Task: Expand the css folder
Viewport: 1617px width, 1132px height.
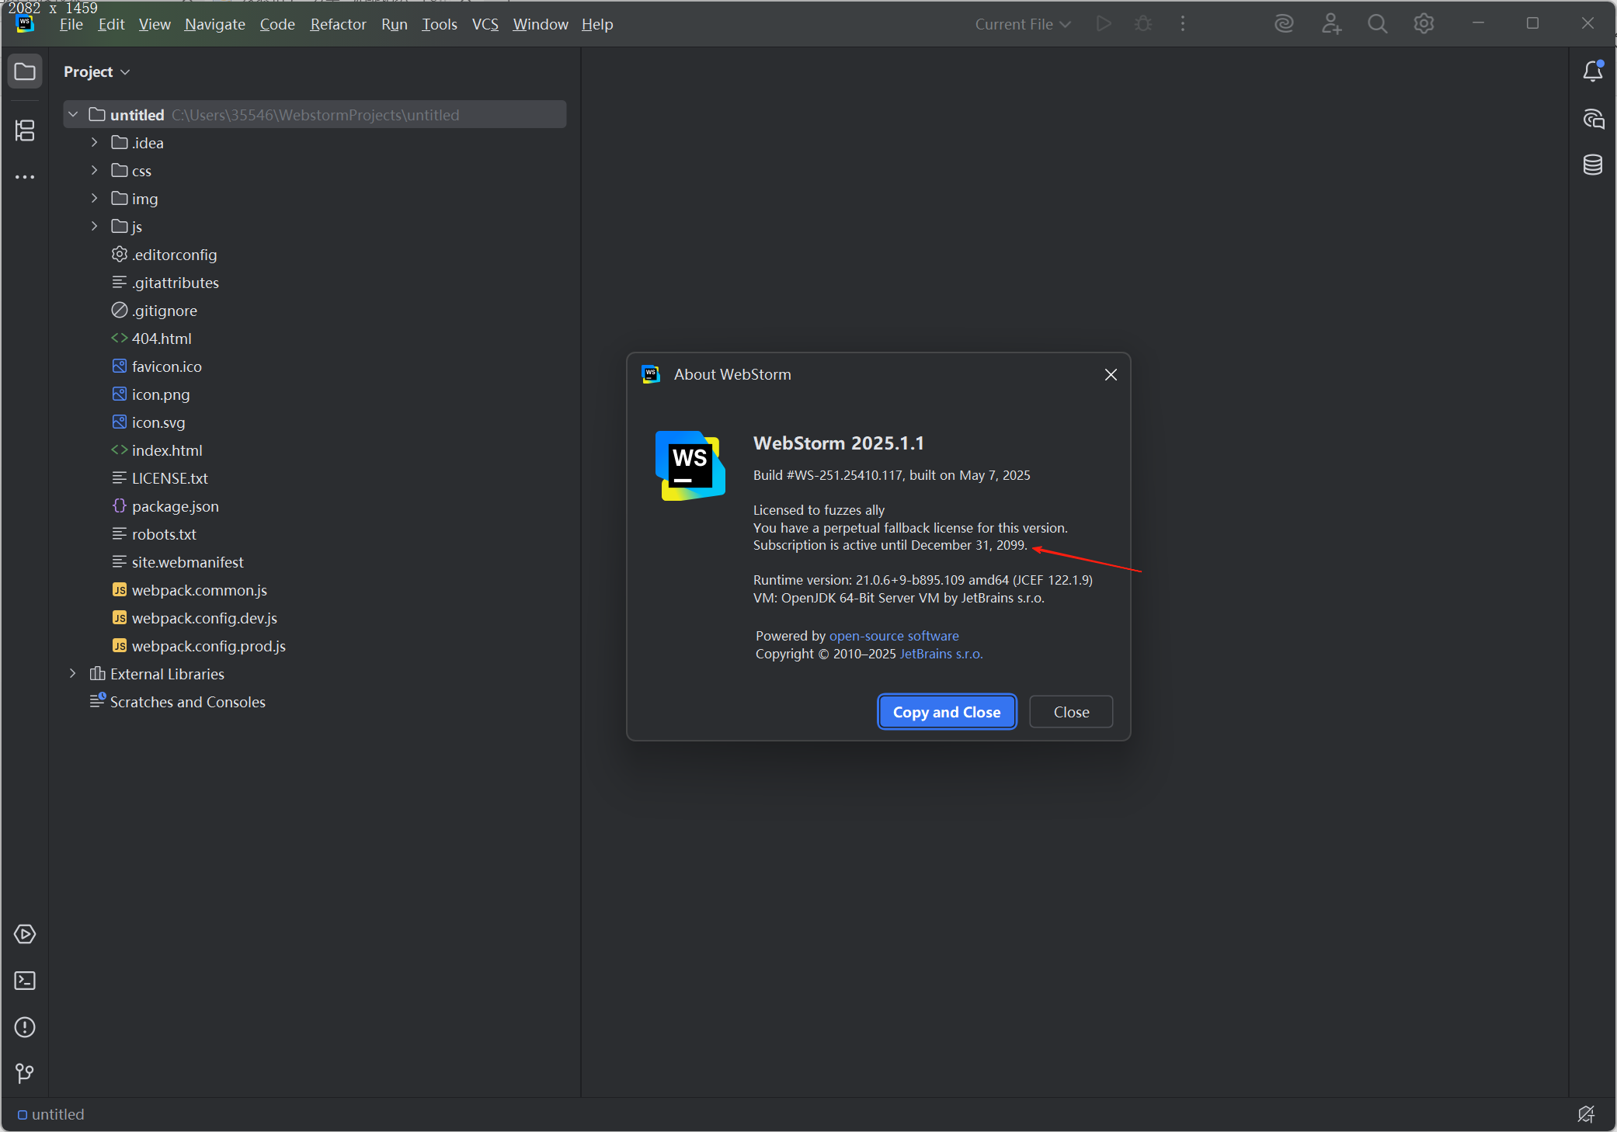Action: coord(94,171)
